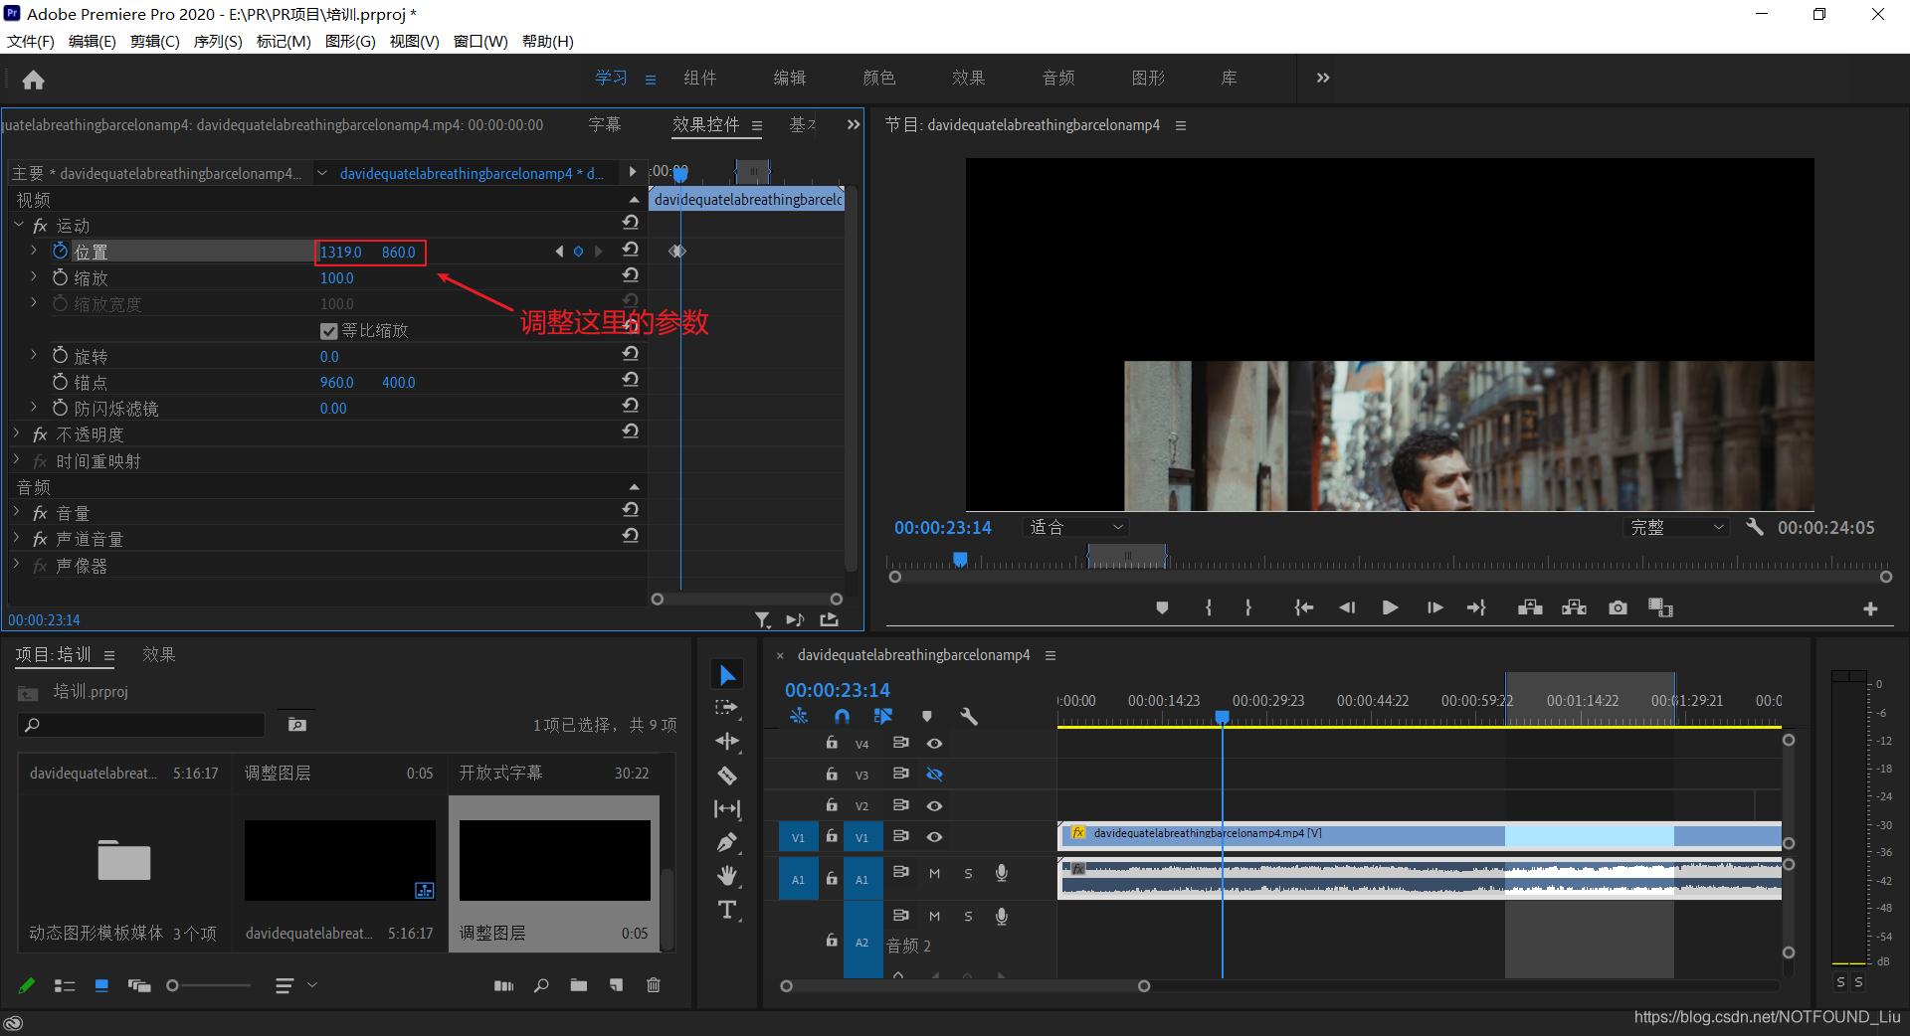Viewport: 1910px width, 1036px height.
Task: Open the 序列(S) menu
Action: 218,41
